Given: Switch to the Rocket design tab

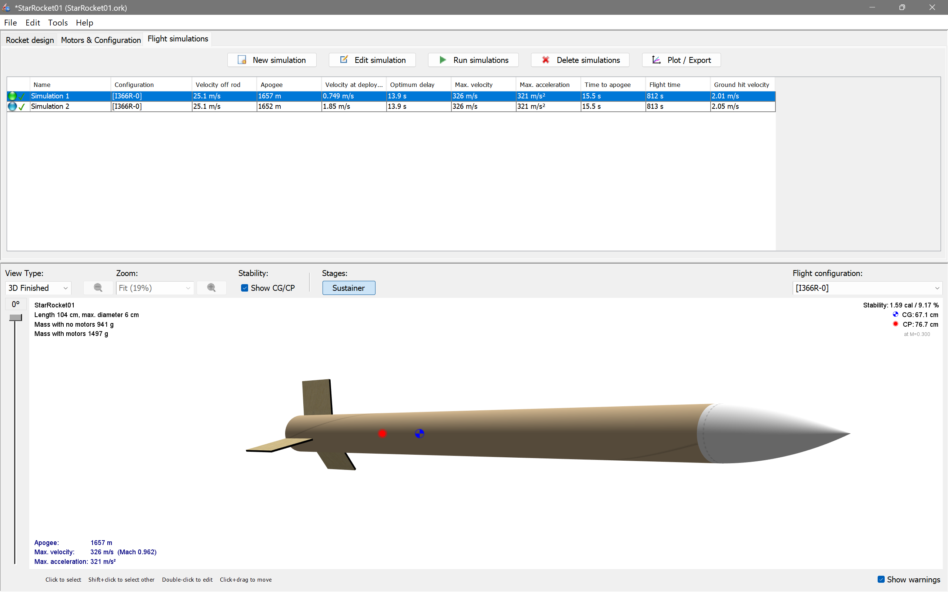Looking at the screenshot, I should tap(30, 40).
